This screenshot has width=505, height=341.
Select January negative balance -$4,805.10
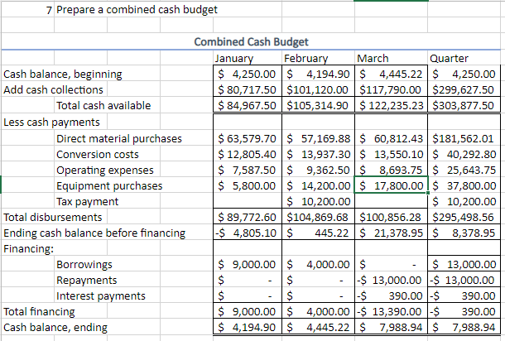coord(248,233)
